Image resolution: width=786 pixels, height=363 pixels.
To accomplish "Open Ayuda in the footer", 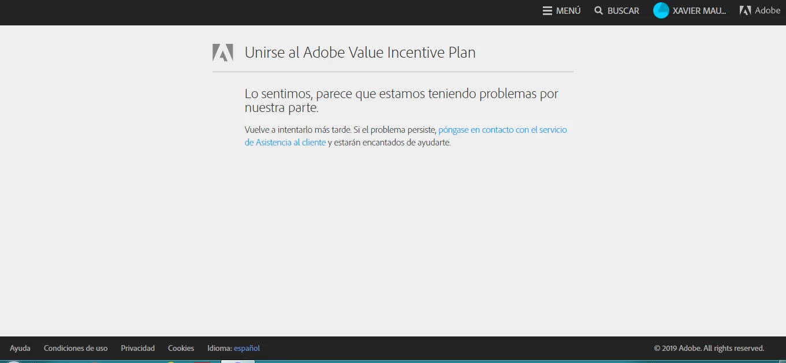I will point(20,348).
